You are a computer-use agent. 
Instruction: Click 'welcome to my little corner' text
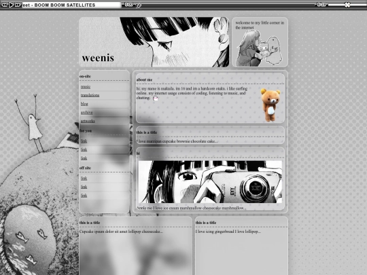click(260, 25)
